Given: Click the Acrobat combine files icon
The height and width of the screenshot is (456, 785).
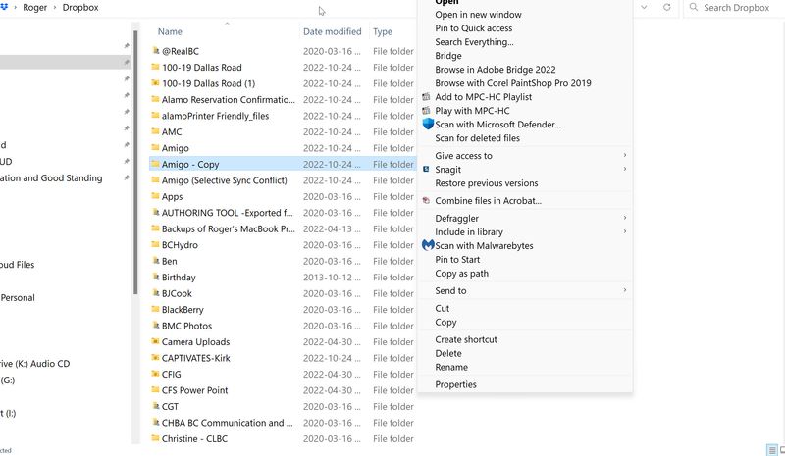Looking at the screenshot, I should (426, 200).
